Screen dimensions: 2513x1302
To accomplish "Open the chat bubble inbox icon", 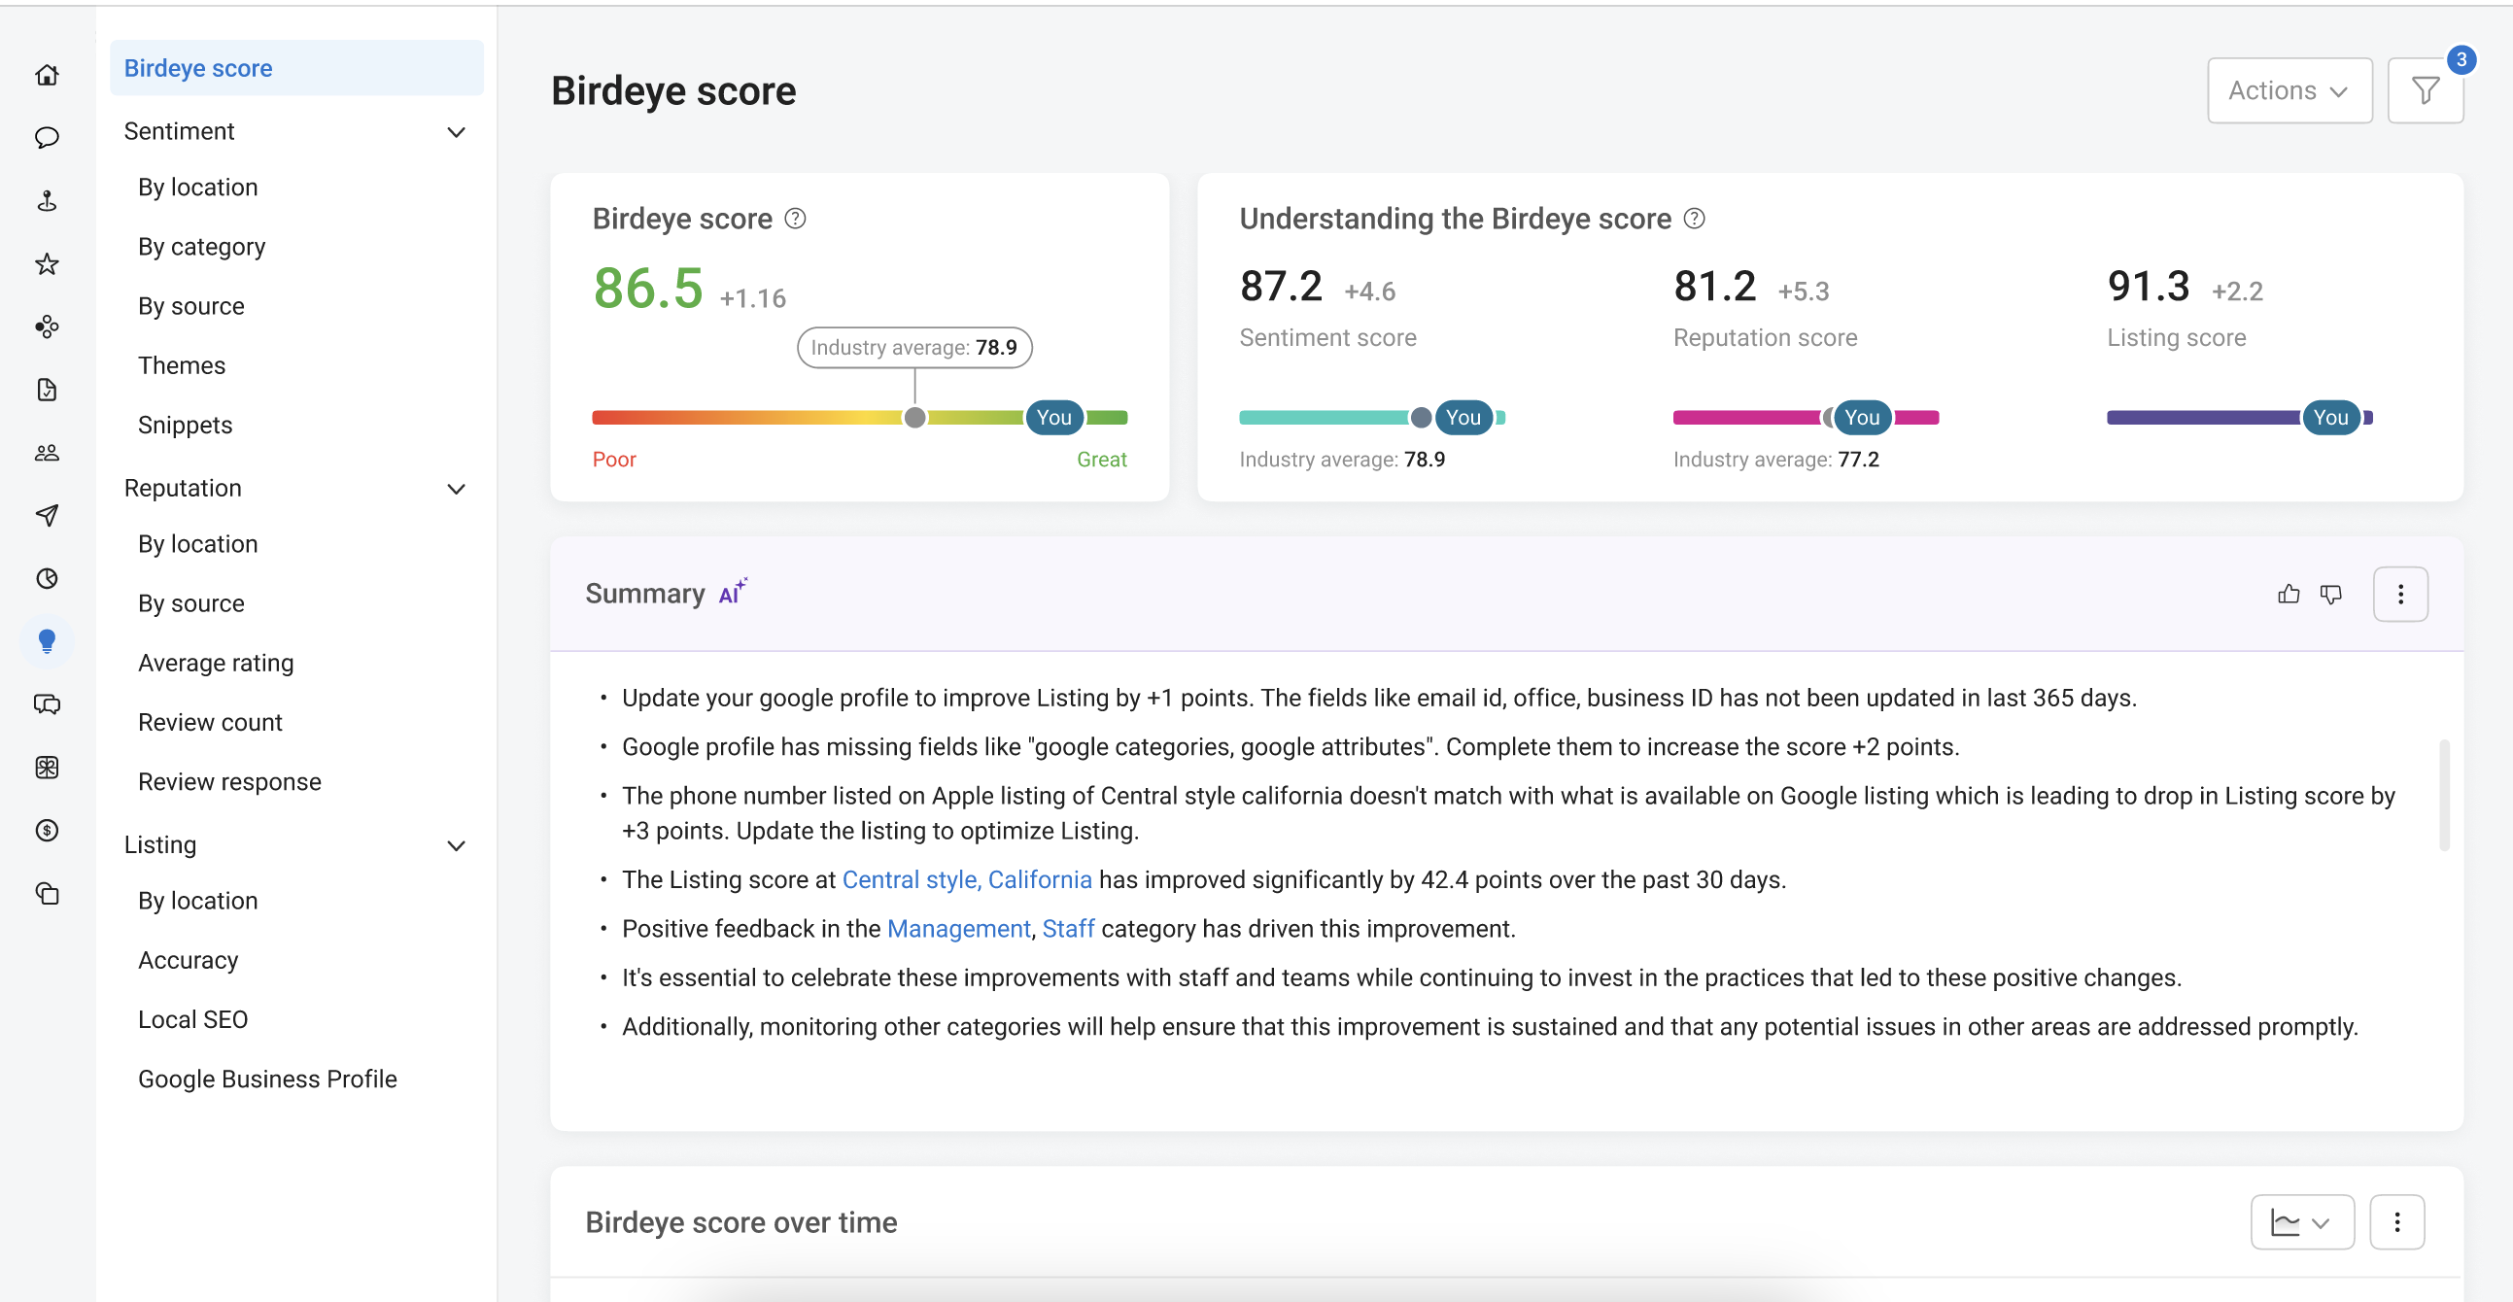I will pos(47,138).
